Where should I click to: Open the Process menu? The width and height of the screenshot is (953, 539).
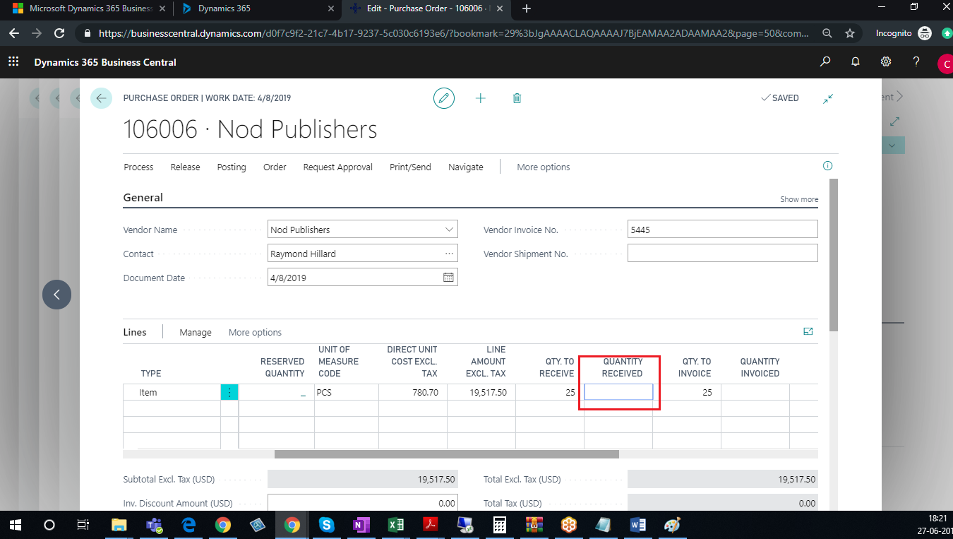[138, 167]
